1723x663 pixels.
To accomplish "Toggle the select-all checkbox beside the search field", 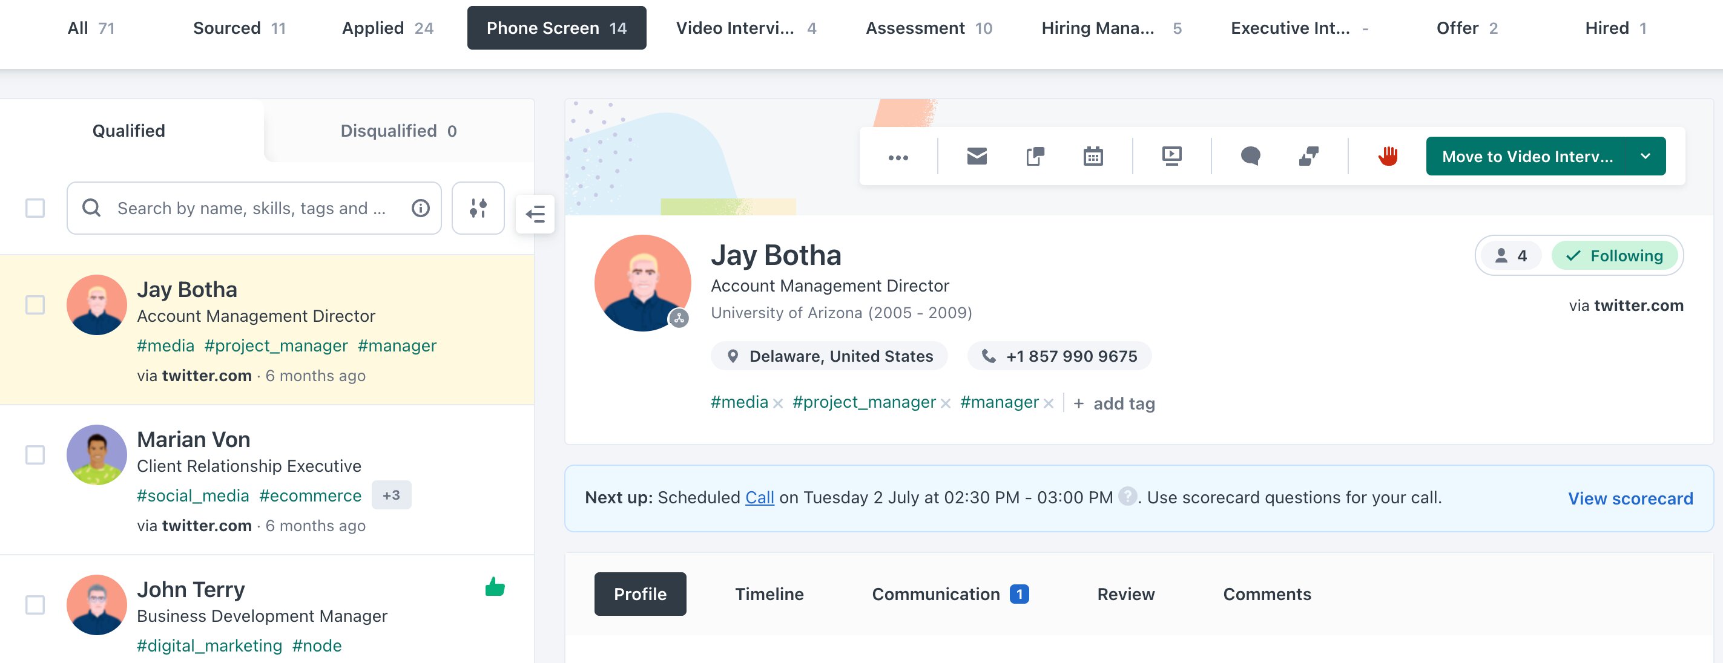I will 35,209.
